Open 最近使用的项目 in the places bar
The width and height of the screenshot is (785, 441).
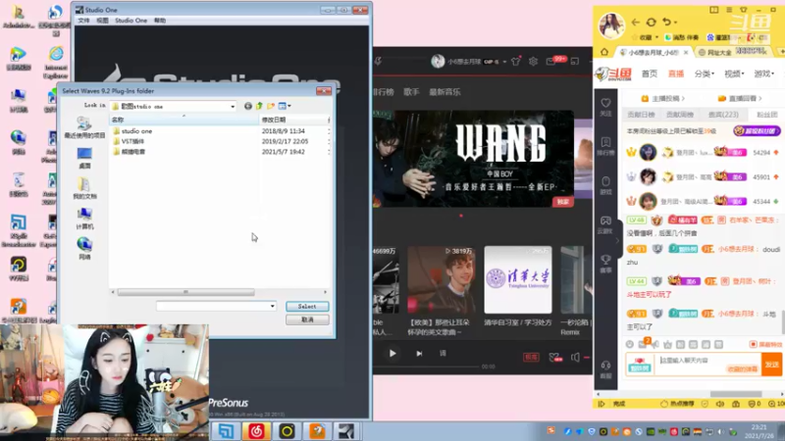(84, 127)
